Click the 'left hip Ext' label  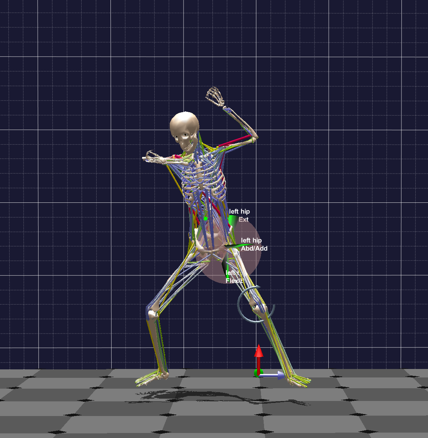(x=239, y=214)
